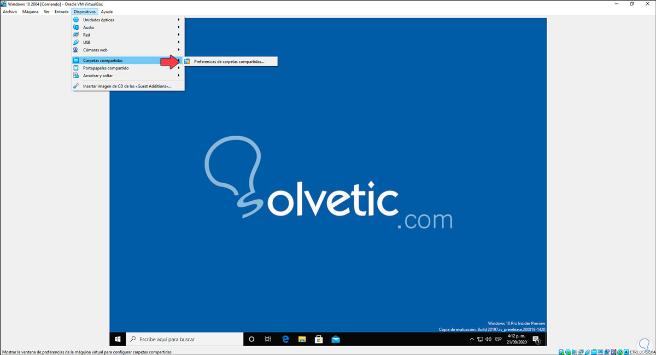The width and height of the screenshot is (656, 355).
Task: Choose Insertar imagen de CD Guest Additions
Action: (128, 86)
